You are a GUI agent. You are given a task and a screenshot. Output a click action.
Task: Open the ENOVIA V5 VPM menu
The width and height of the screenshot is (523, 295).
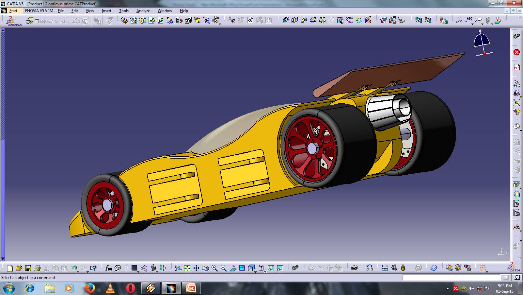pos(39,10)
